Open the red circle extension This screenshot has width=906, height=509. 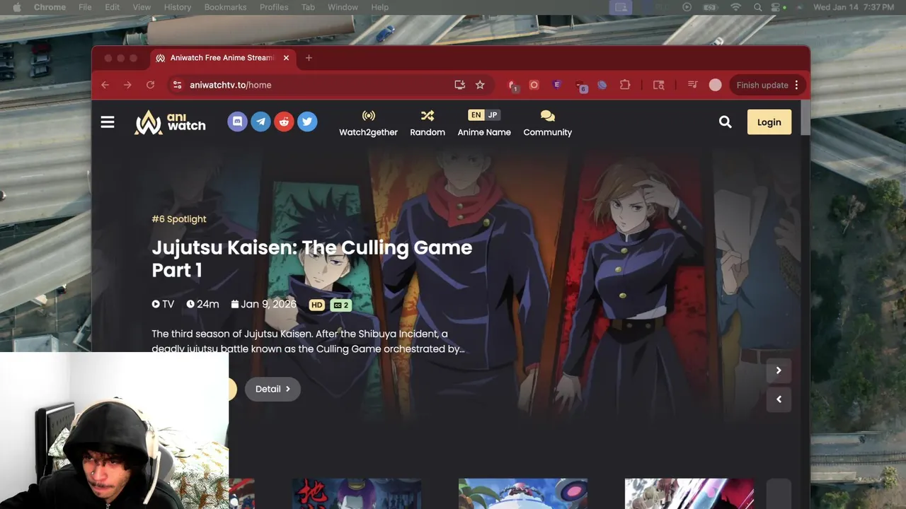click(x=534, y=85)
